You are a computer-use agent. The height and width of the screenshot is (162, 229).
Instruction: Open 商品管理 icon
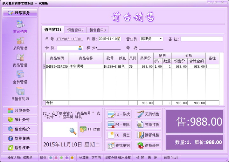tap(20, 57)
